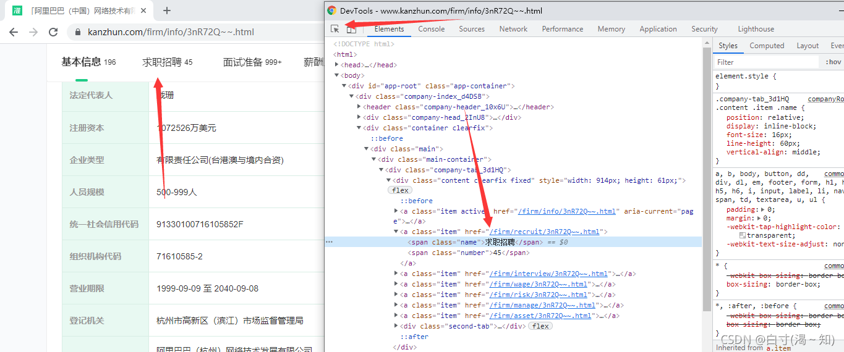Image resolution: width=844 pixels, height=352 pixels.
Task: Open the Security tab
Action: click(704, 29)
